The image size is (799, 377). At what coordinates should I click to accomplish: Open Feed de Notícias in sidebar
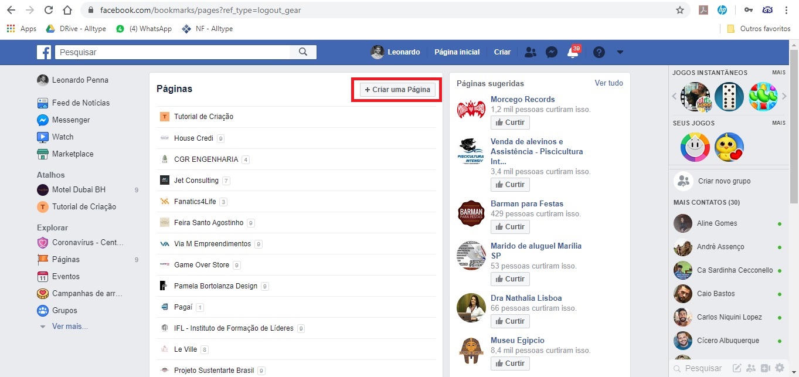(x=73, y=103)
